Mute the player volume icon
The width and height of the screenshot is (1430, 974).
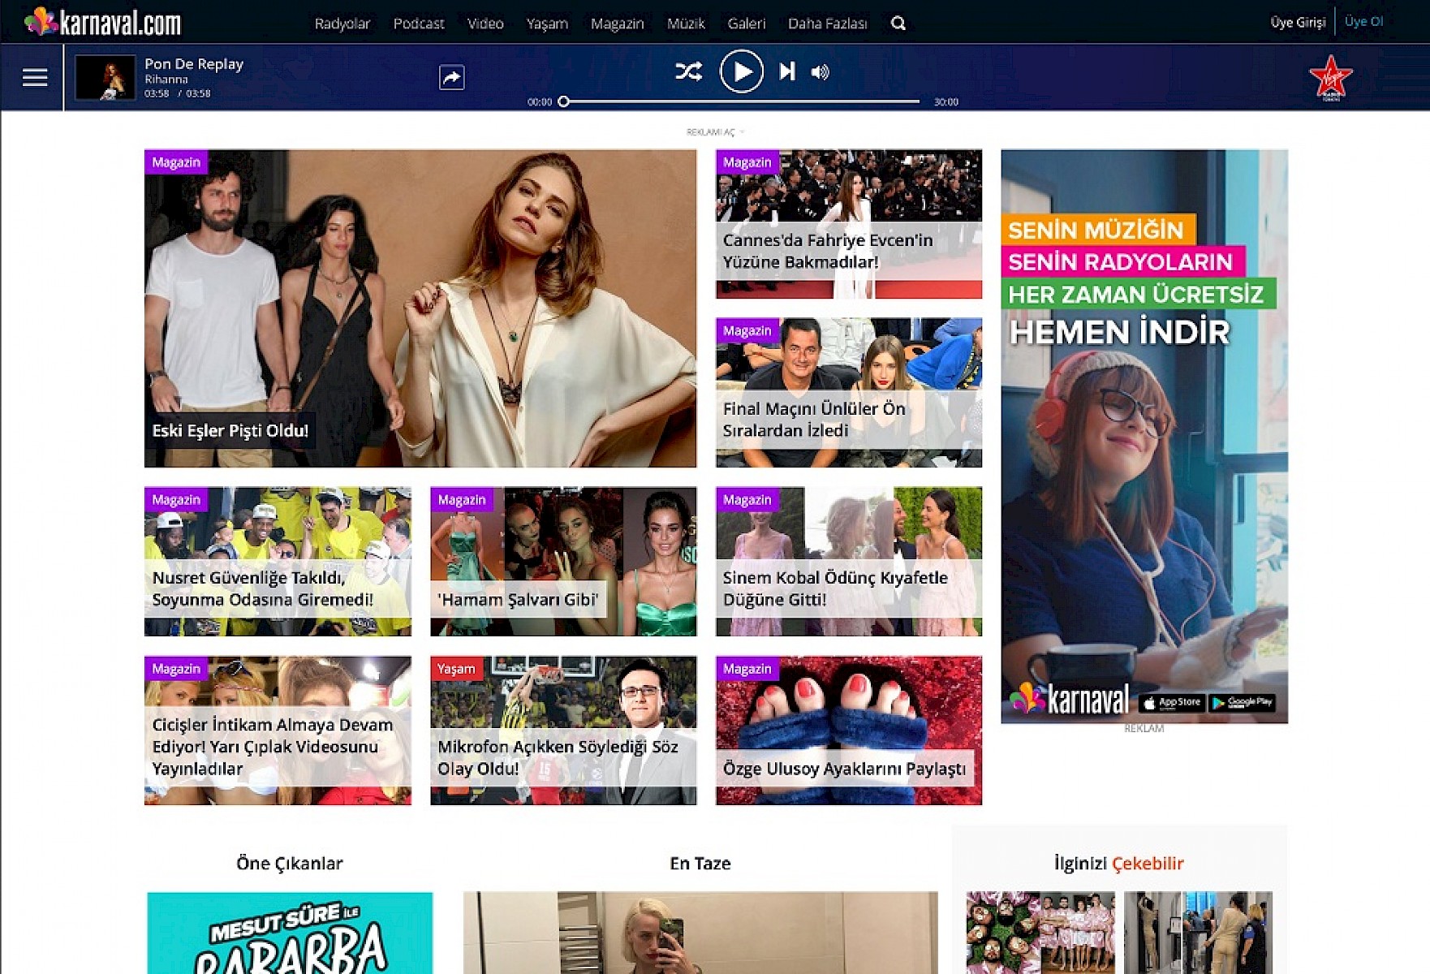(x=821, y=72)
